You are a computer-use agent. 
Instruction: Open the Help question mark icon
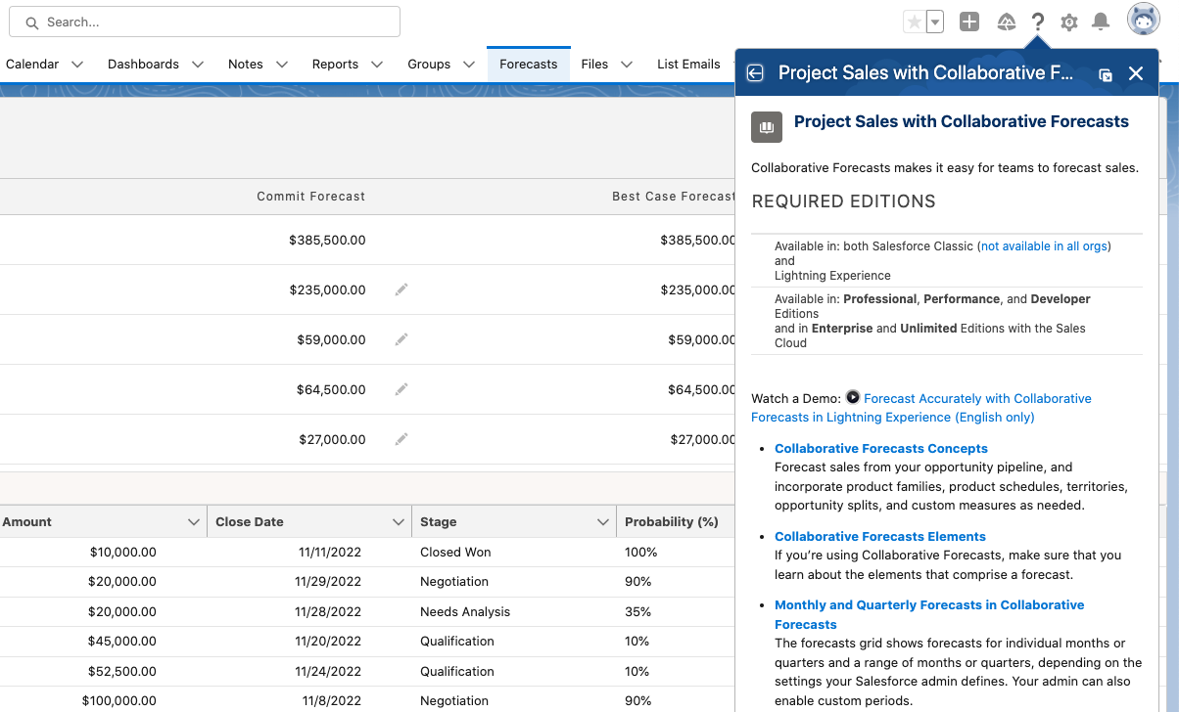[x=1038, y=22]
